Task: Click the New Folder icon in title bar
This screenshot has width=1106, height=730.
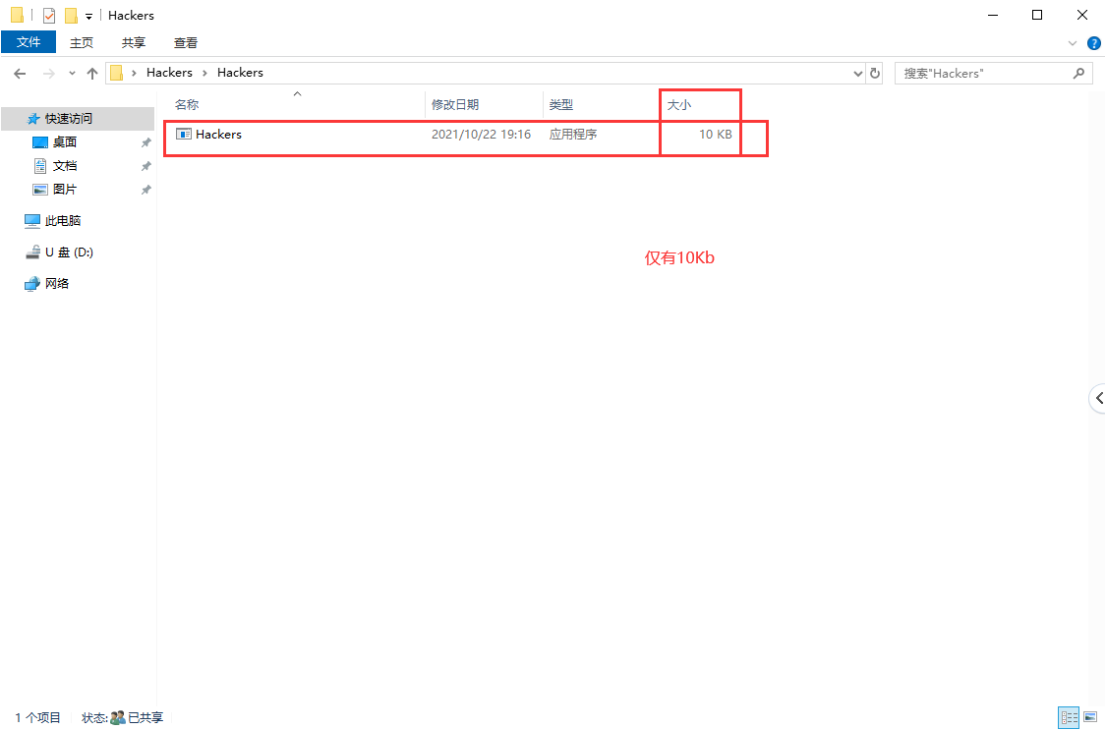Action: coord(71,16)
